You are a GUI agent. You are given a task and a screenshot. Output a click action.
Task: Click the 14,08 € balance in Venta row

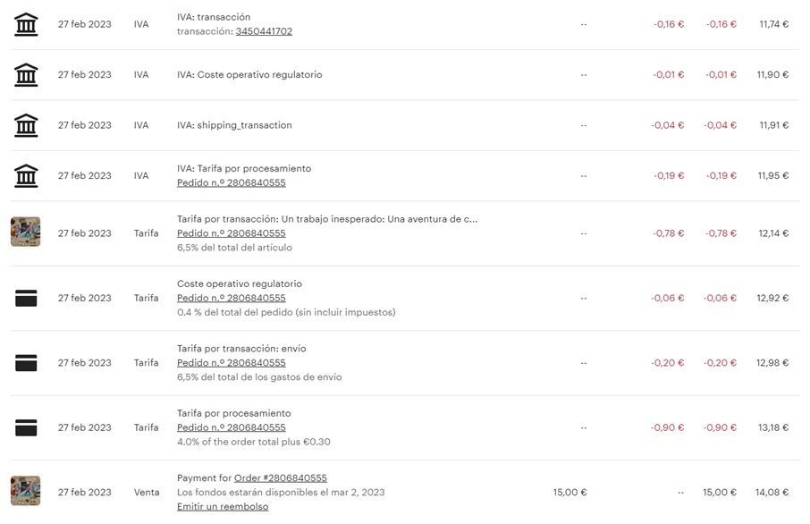coord(772,493)
